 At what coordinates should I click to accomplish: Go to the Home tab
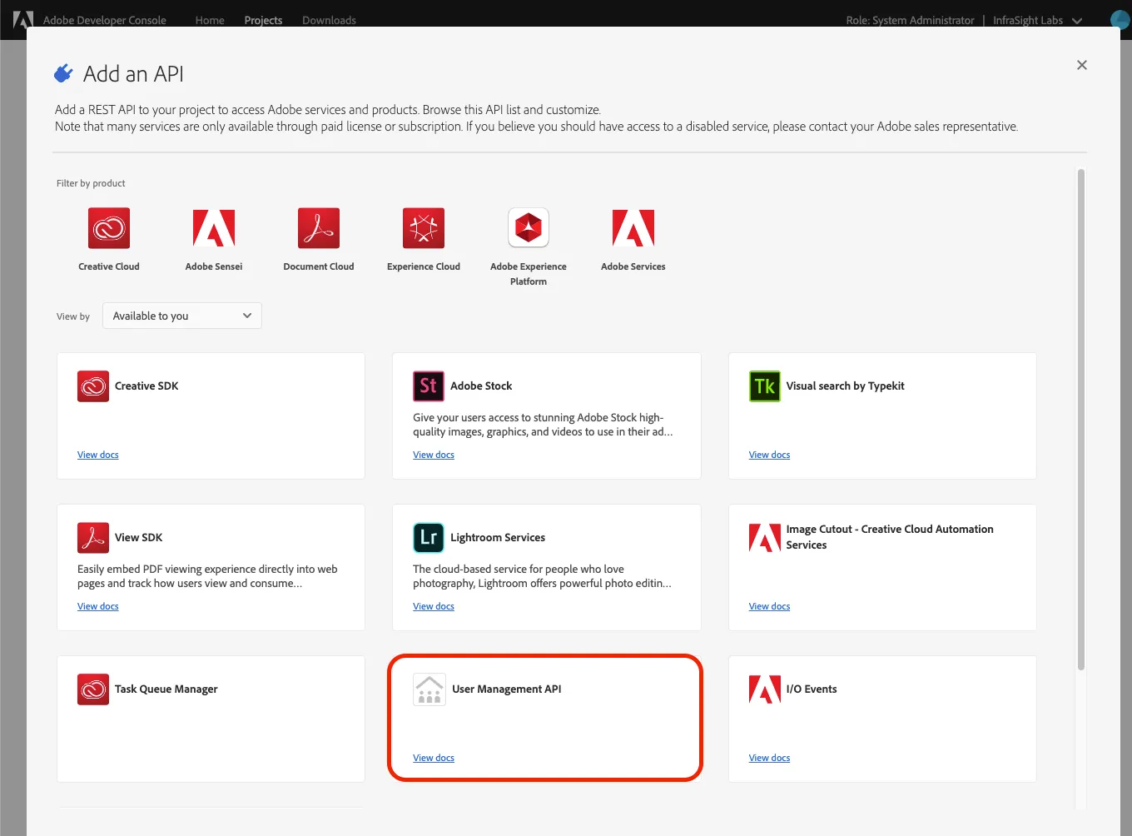click(x=210, y=20)
